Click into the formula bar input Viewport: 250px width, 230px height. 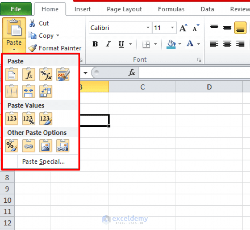pos(195,72)
